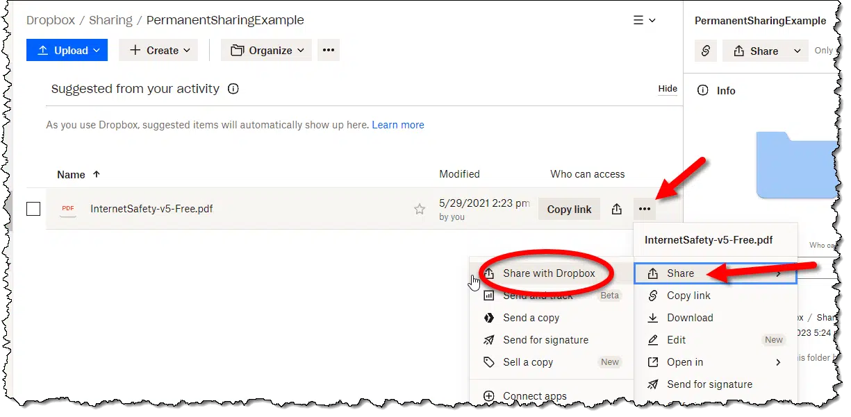This screenshot has width=851, height=417.
Task: Click Share button in the side panel
Action: point(755,51)
